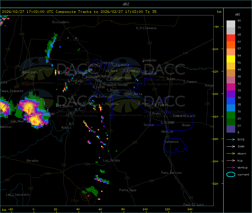Click the 'Guadales' map label
252x213 pixels.
pos(150,60)
